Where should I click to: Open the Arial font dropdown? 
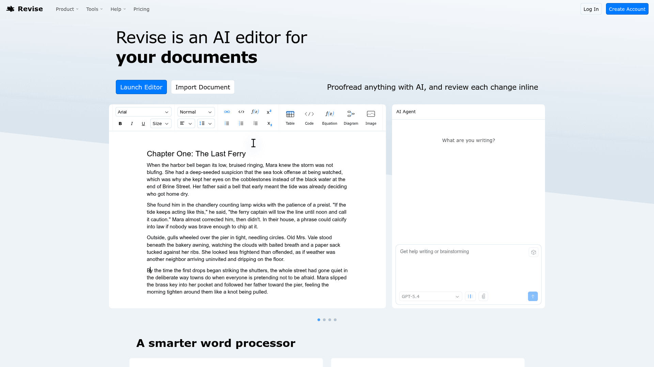point(143,112)
